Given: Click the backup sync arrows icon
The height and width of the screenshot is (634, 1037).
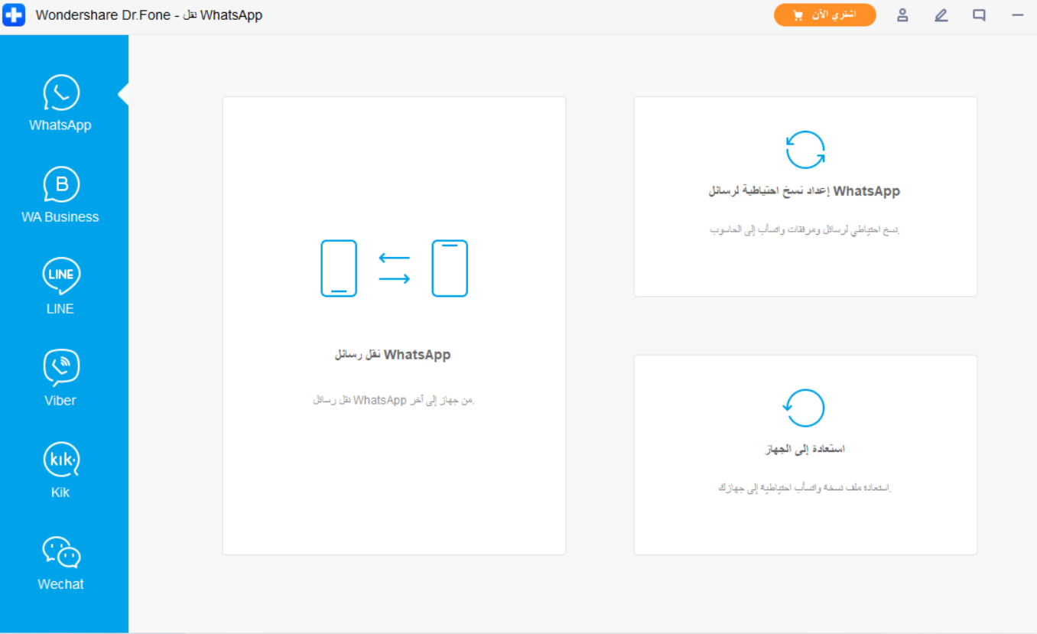Looking at the screenshot, I should [x=805, y=150].
